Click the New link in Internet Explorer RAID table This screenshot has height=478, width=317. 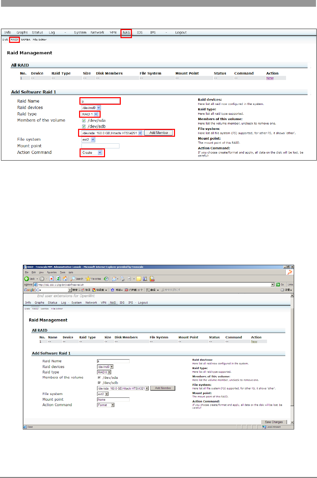click(x=254, y=342)
